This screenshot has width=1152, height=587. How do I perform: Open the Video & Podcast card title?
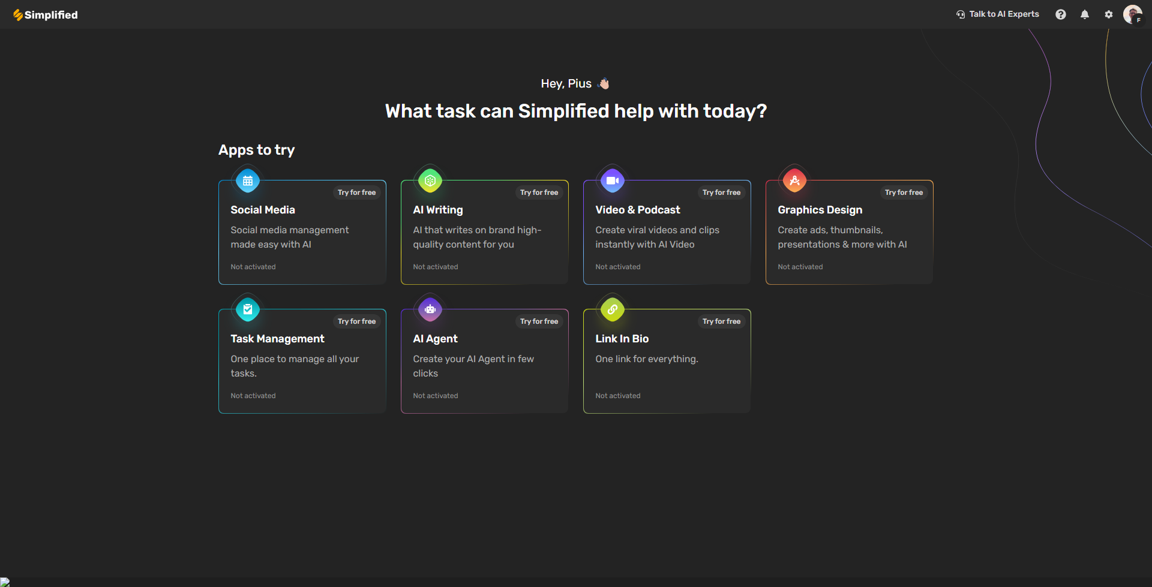point(638,210)
